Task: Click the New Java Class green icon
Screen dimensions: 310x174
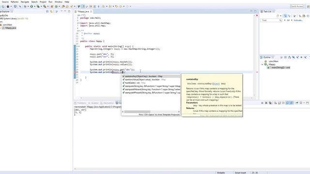Action: point(56,6)
